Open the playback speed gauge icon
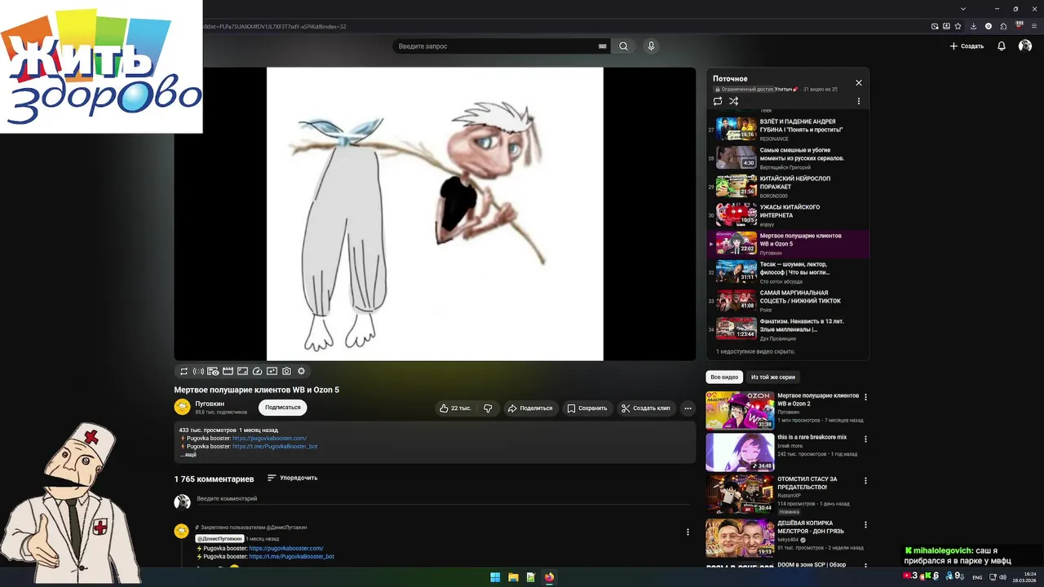The height and width of the screenshot is (587, 1044). pyautogui.click(x=257, y=371)
